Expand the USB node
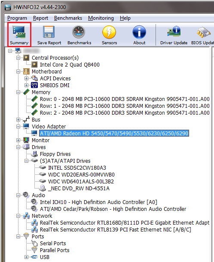 tap(26, 257)
